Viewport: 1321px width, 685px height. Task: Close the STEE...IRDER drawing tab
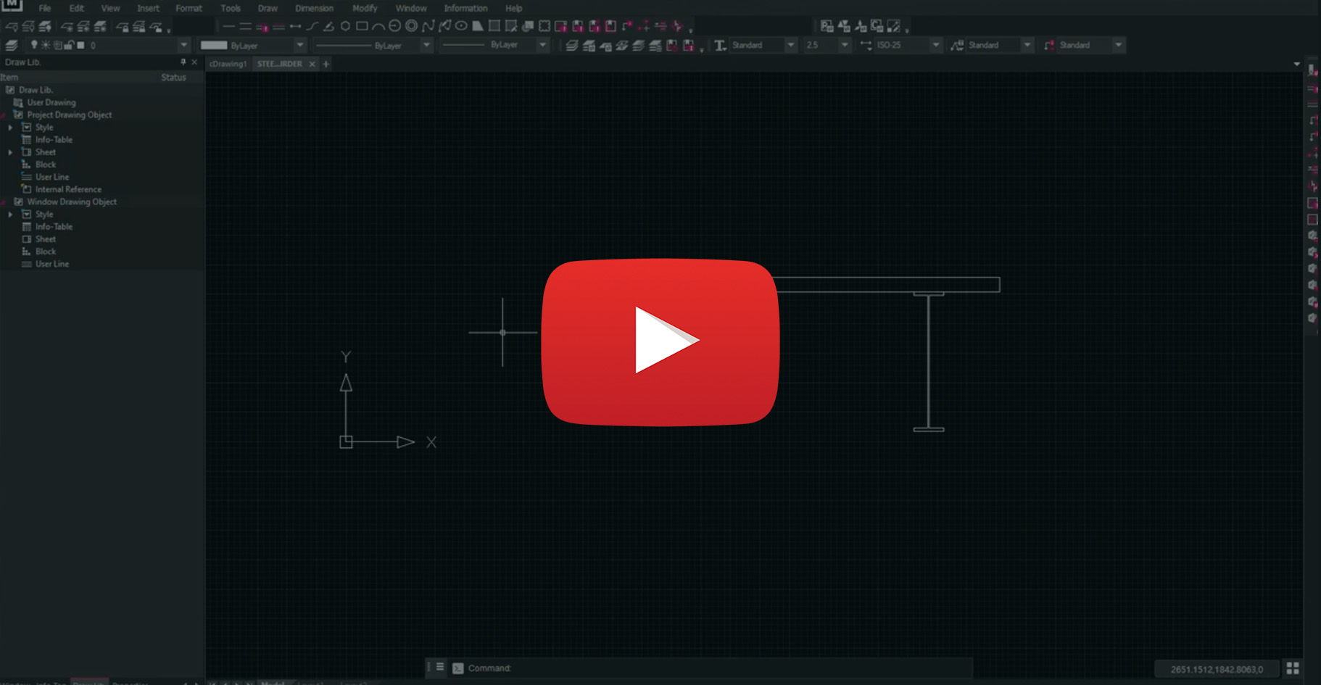pos(312,64)
